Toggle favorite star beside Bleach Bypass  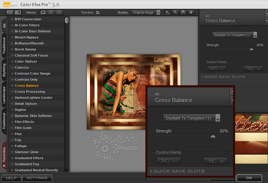12,37
